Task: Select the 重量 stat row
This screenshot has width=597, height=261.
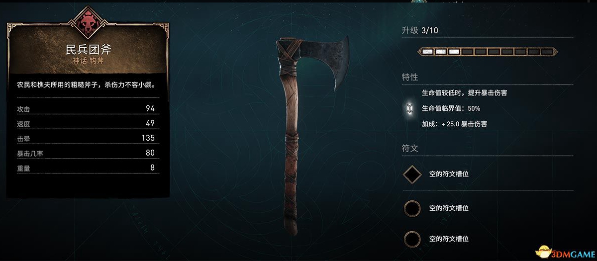Action: point(86,168)
